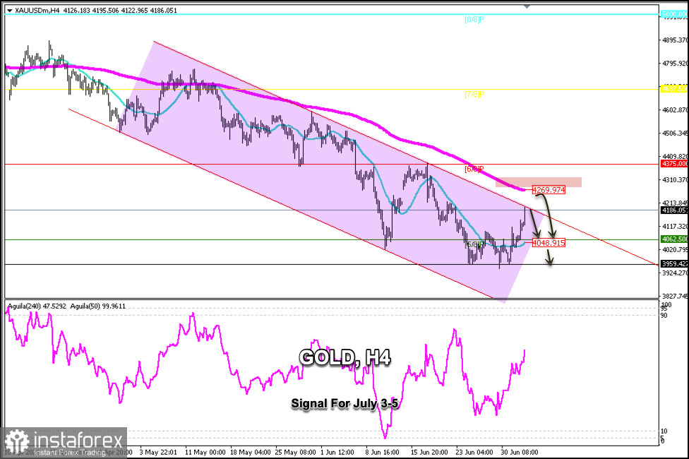689x459 pixels.
Task: Click the GOLD, H4 caption text
Action: (x=345, y=357)
